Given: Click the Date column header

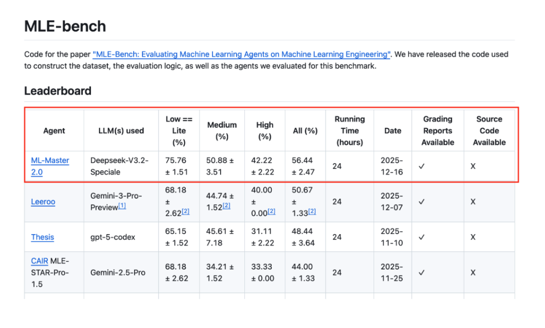Looking at the screenshot, I should tap(392, 130).
